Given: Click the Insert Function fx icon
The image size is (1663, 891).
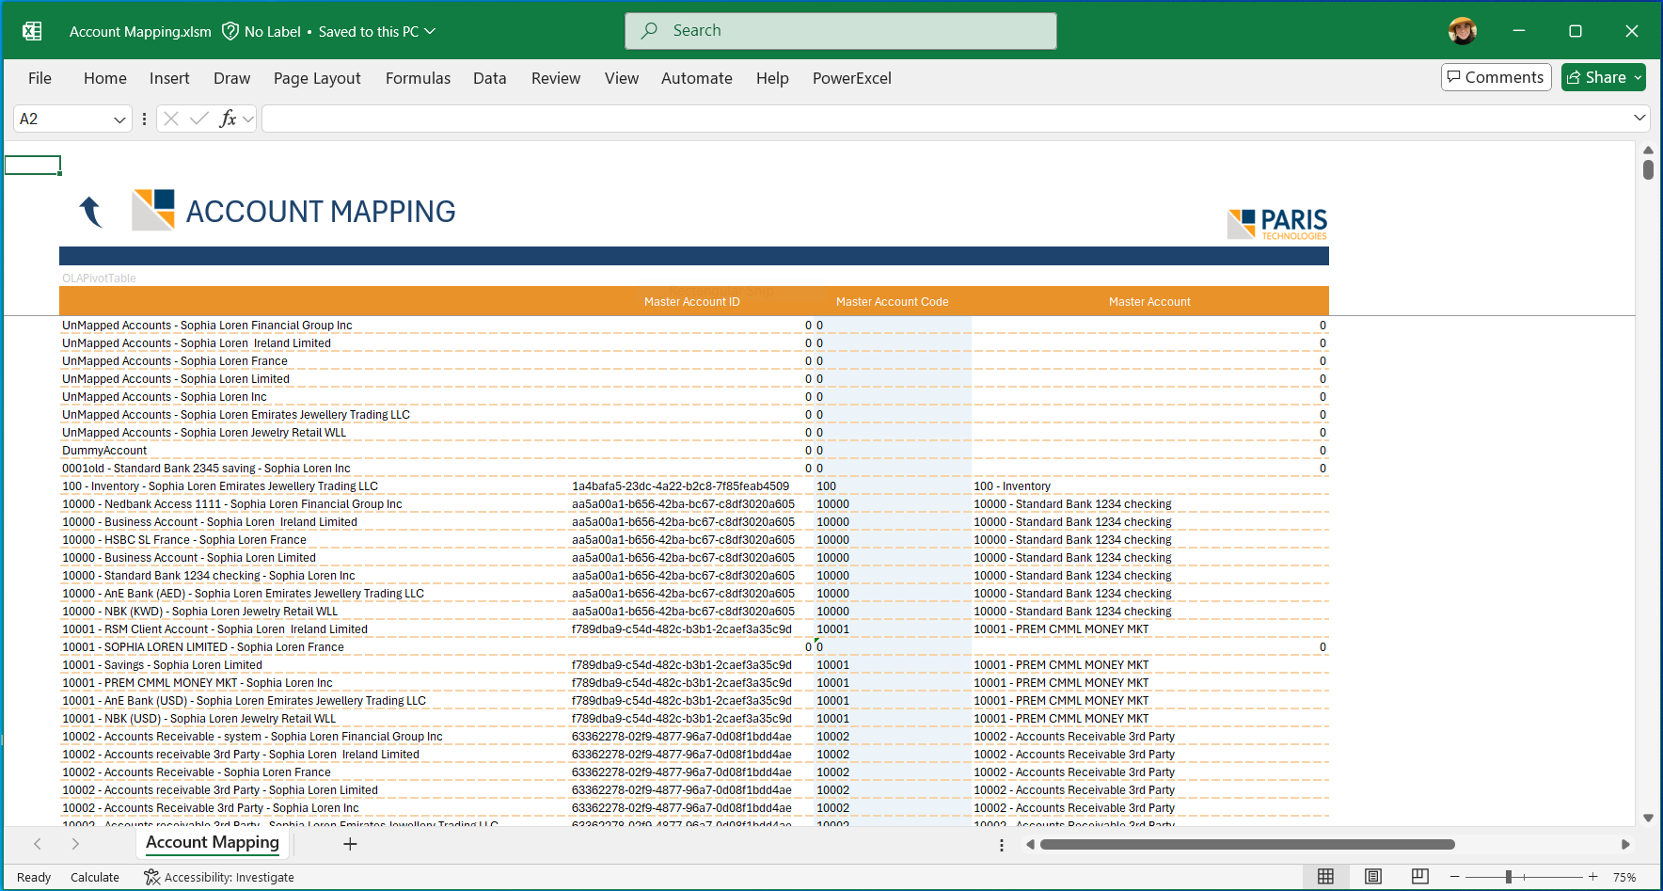Looking at the screenshot, I should (x=228, y=119).
